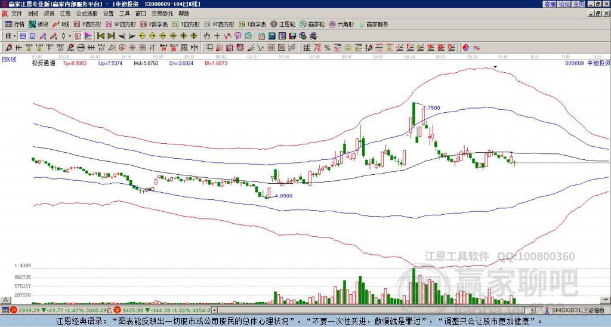
Task: Select the hand pan tool
Action: pyautogui.click(x=207, y=36)
